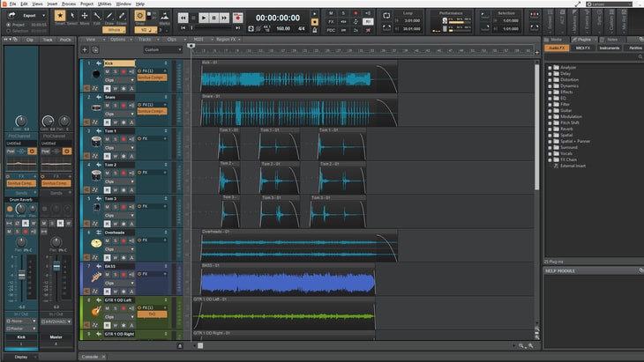Open the Process menu

tap(69, 4)
